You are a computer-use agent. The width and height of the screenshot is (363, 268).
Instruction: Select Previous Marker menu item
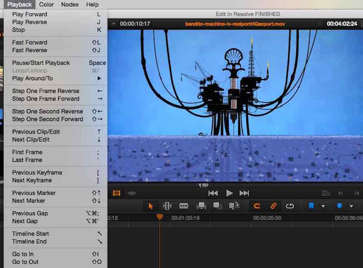[55, 193]
